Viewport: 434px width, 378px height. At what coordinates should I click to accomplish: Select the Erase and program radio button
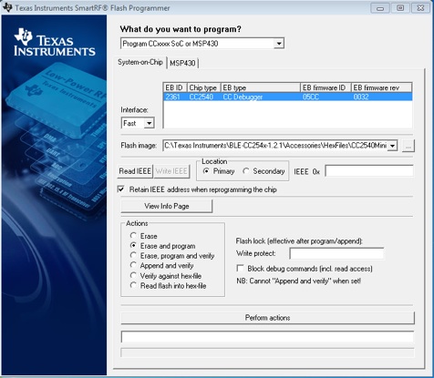pyautogui.click(x=133, y=245)
